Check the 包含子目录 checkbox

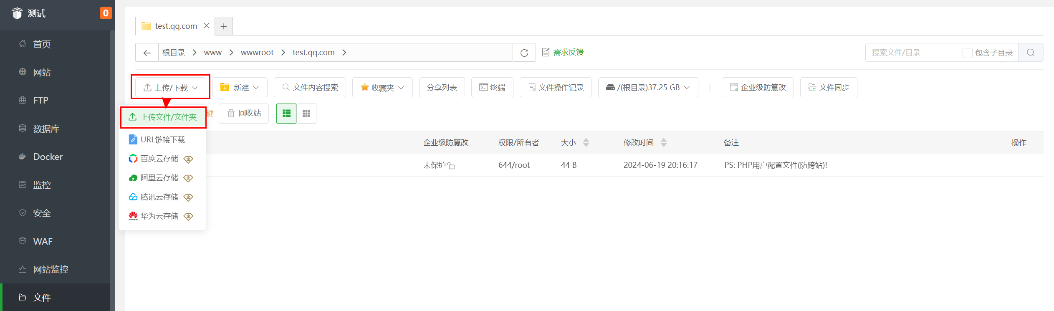(967, 53)
